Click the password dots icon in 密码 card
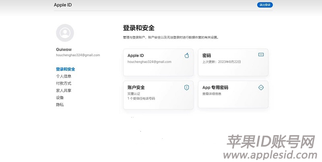Viewport: 322px width, 162px height. tap(261, 55)
